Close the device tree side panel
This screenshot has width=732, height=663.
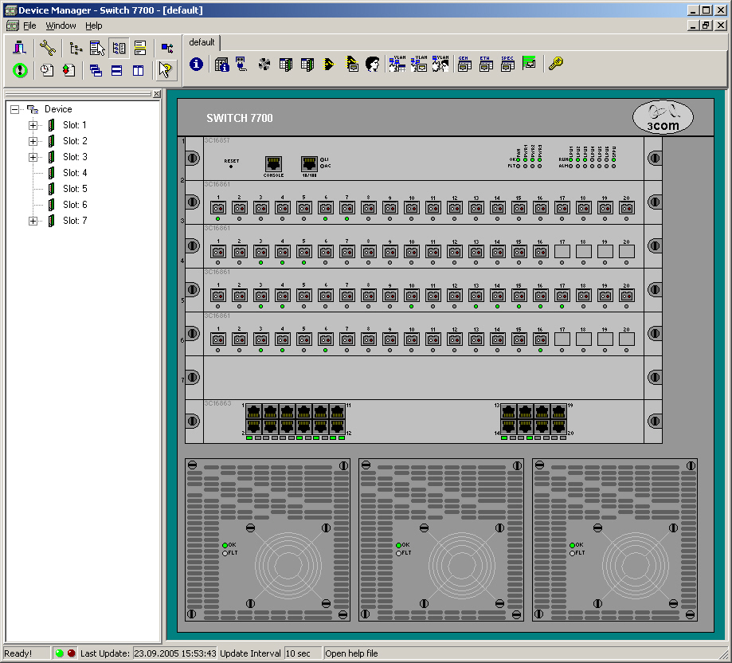[156, 94]
